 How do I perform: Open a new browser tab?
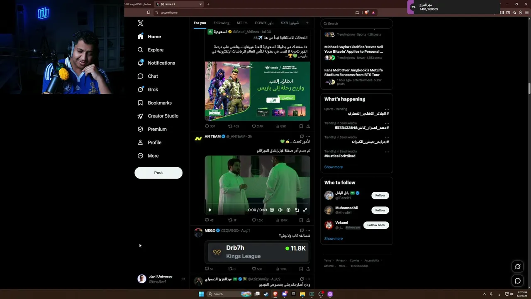coord(208,4)
